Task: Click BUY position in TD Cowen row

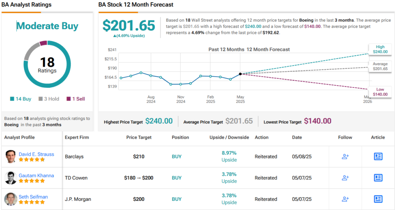Action: 177,178
